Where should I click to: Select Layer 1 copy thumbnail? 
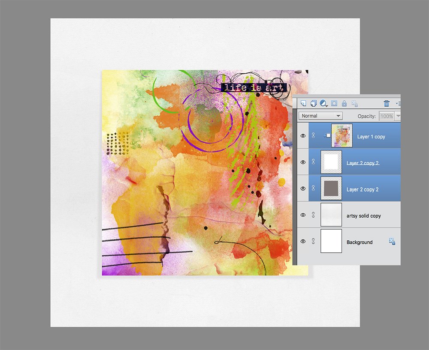342,135
